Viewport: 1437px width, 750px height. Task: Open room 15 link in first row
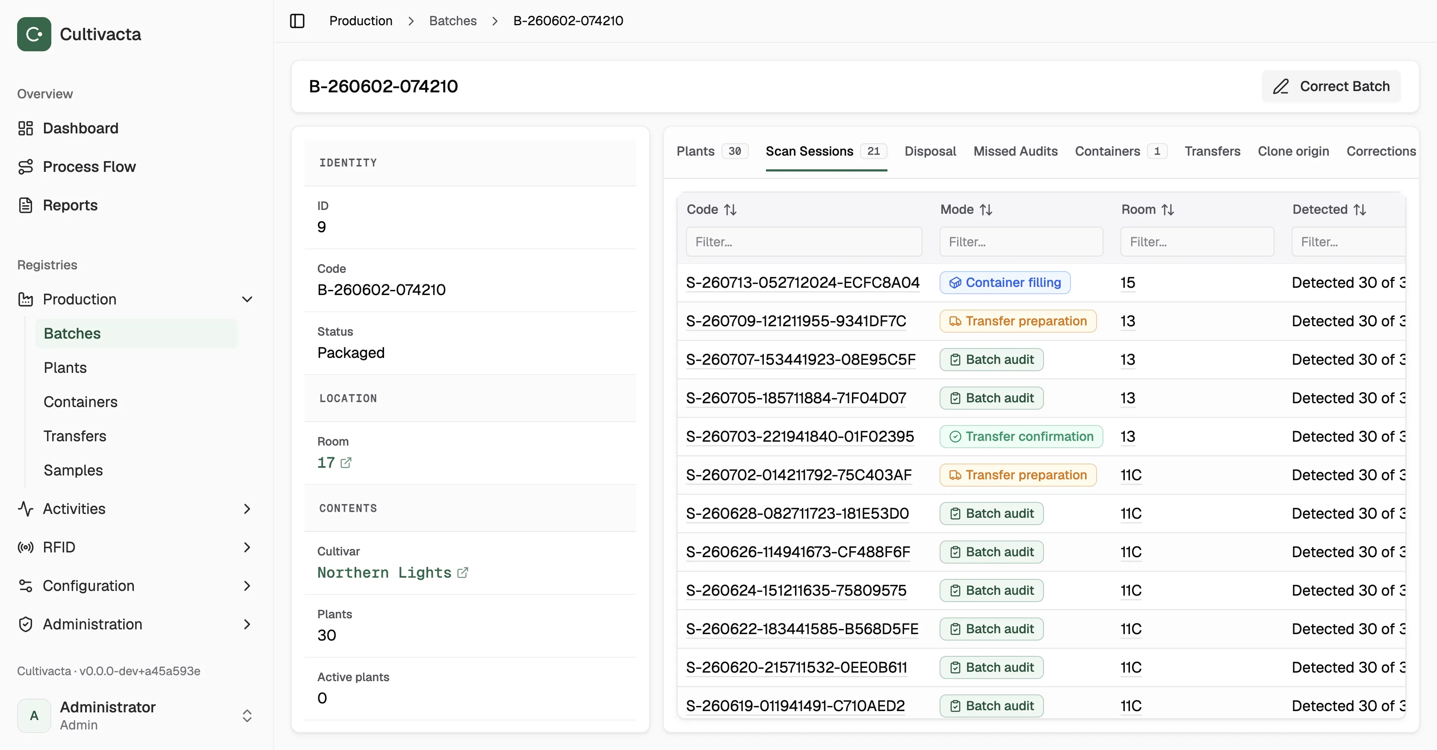pos(1127,283)
